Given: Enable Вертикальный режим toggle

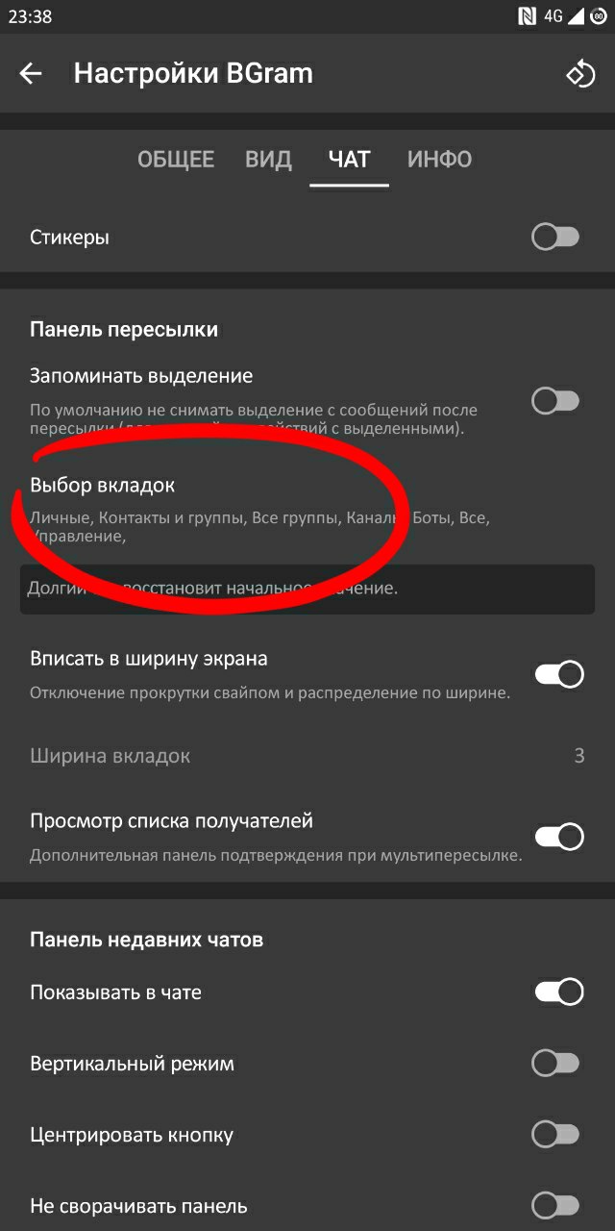Looking at the screenshot, I should tap(556, 1063).
